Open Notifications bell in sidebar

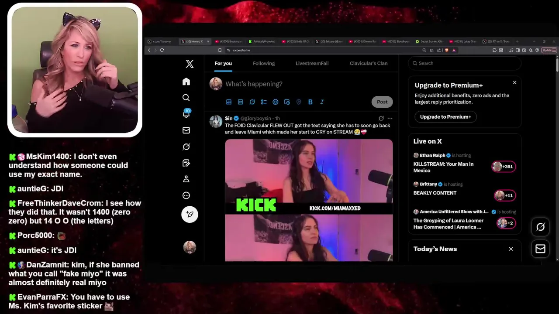(x=186, y=114)
